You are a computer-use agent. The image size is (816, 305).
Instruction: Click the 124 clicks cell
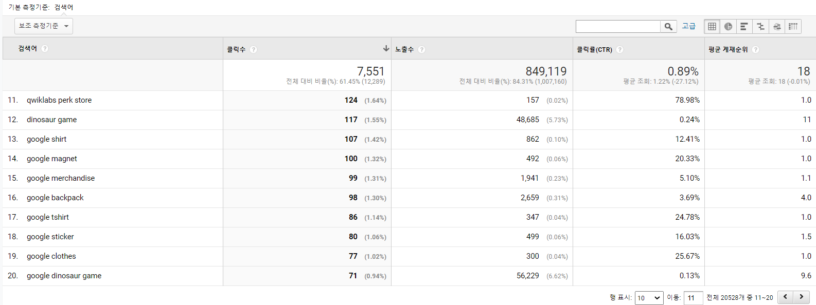(x=351, y=100)
